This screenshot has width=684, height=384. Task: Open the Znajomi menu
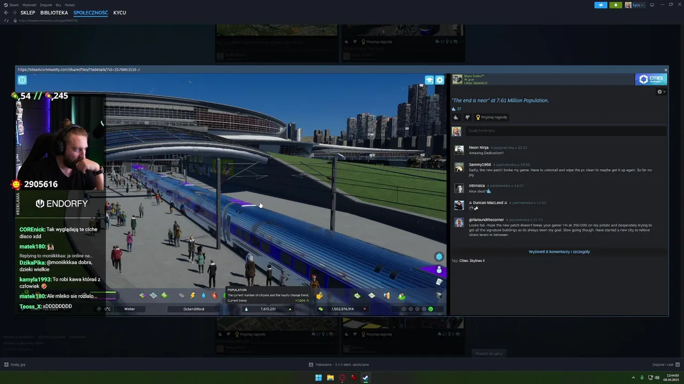coord(46,5)
